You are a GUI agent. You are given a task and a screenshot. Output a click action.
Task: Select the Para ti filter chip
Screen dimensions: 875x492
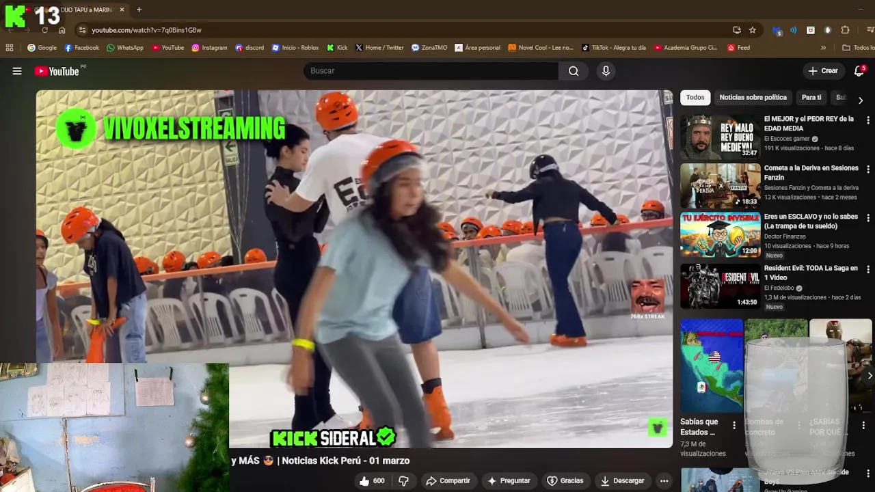coord(811,98)
